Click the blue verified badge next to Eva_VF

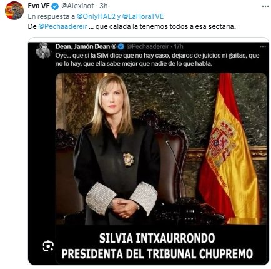click(x=55, y=6)
